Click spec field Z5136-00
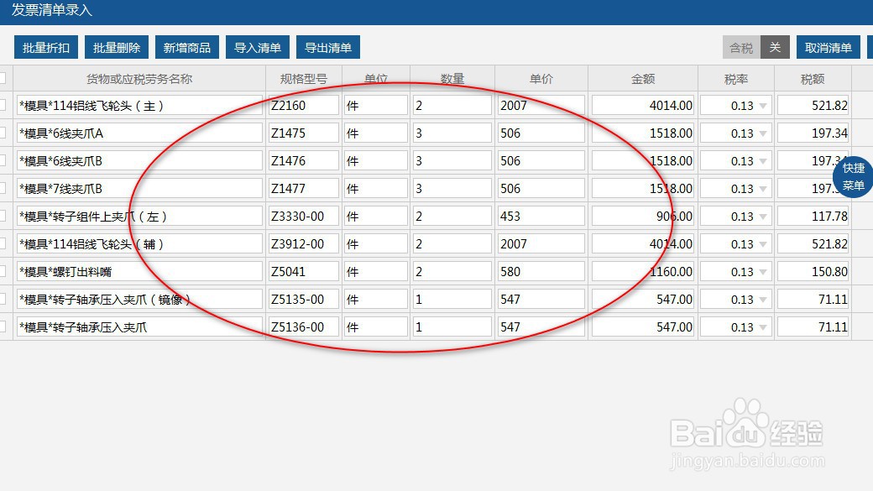Viewport: 873px width, 491px height. [x=303, y=326]
